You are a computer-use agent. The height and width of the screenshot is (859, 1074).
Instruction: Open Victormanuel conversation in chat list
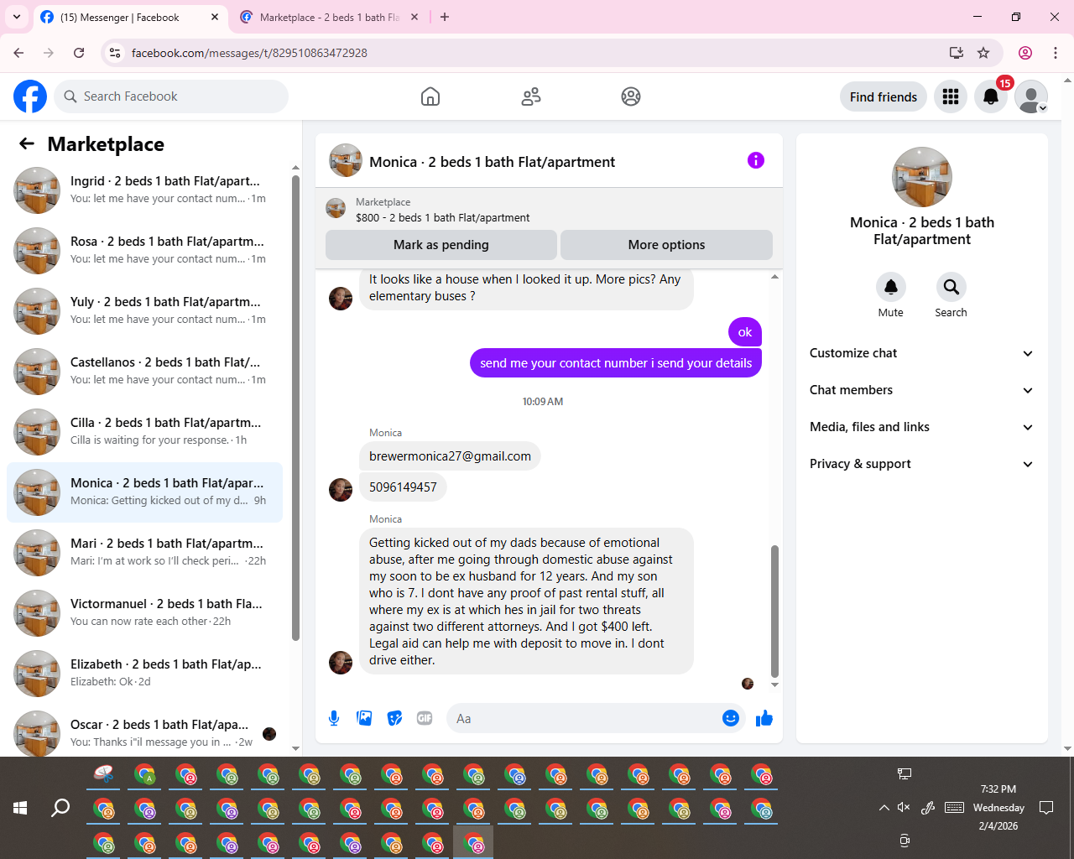point(144,613)
